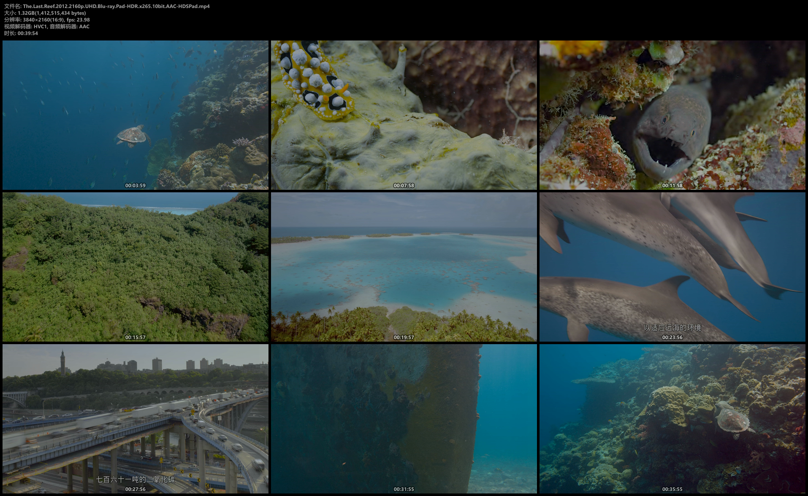Select the 00:15:57 timestamp
Image resolution: width=808 pixels, height=496 pixels.
135,337
